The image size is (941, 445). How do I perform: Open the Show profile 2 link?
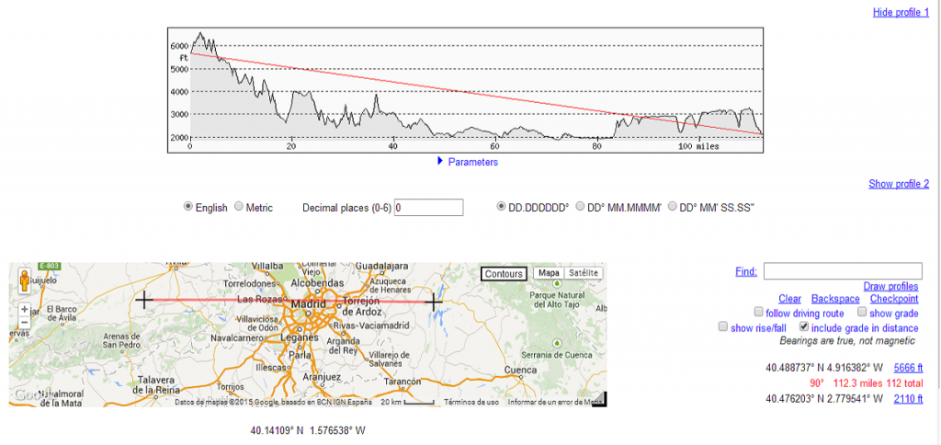click(x=899, y=184)
